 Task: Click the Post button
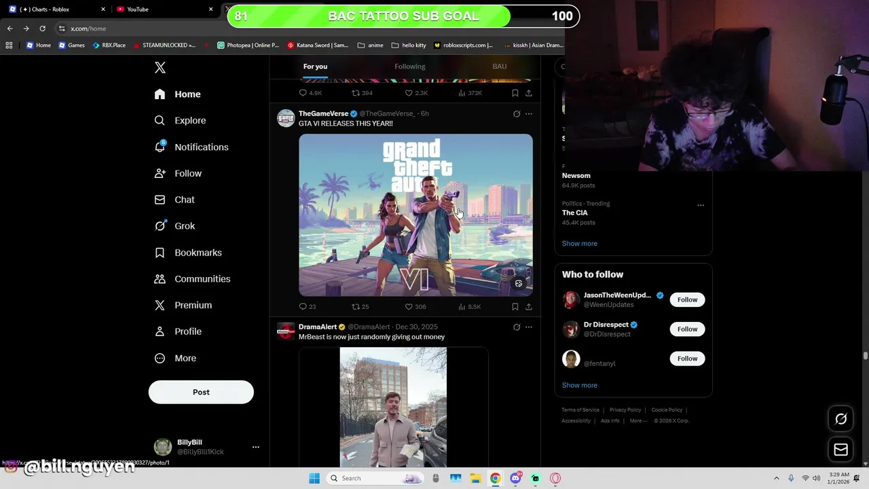point(201,392)
